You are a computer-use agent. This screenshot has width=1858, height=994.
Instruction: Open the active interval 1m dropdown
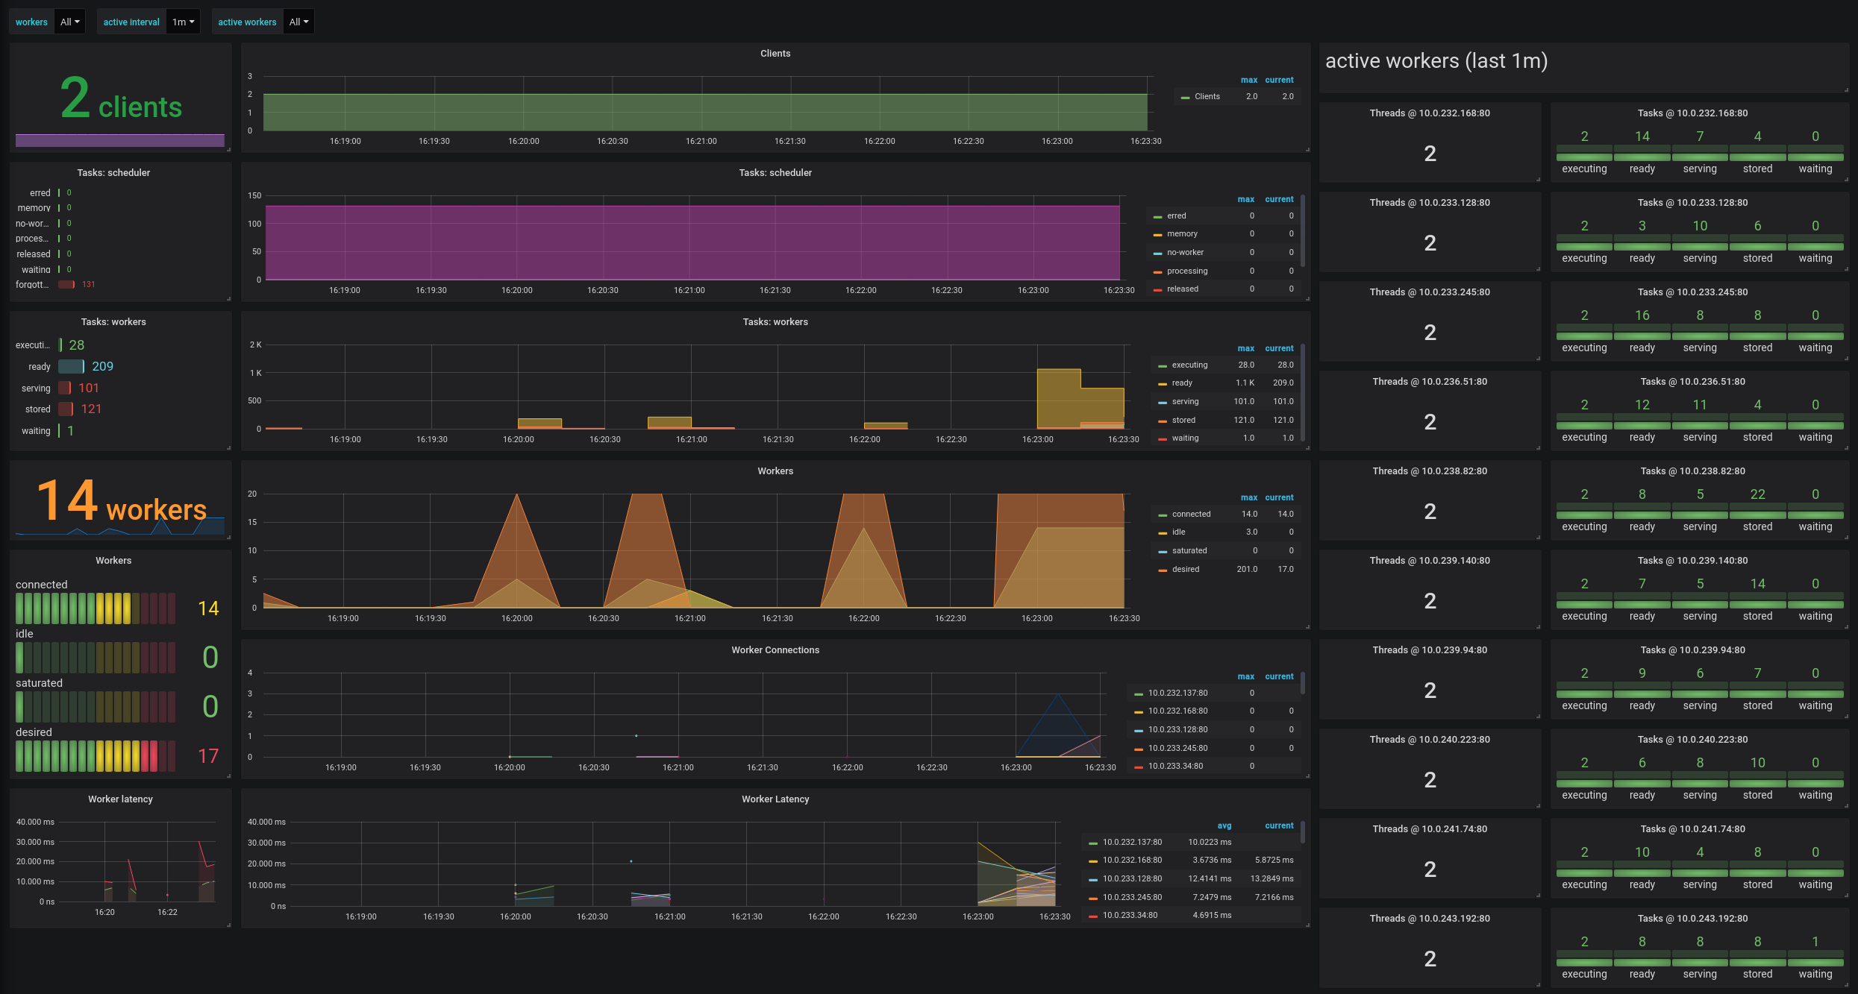click(183, 22)
